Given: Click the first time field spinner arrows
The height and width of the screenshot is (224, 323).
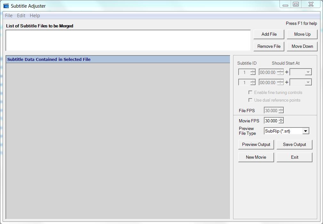Looking at the screenshot, I should tap(280, 72).
